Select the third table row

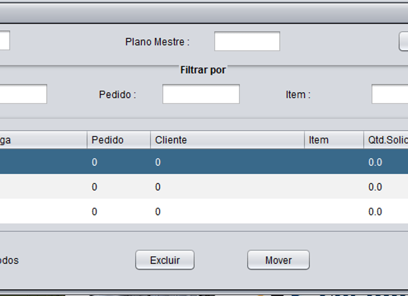pyautogui.click(x=204, y=211)
